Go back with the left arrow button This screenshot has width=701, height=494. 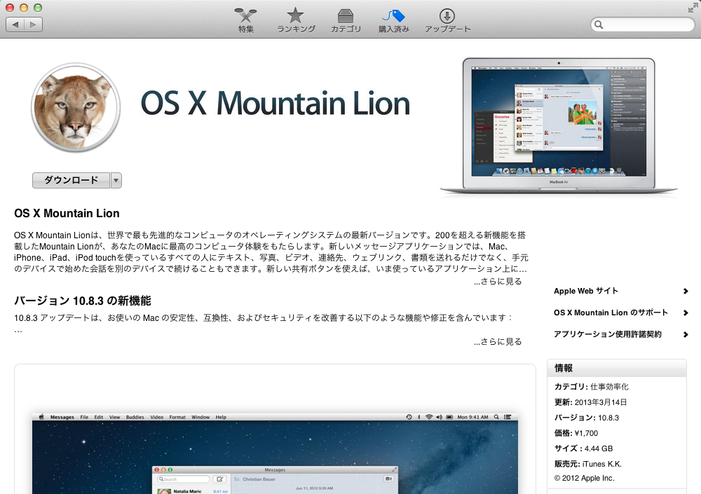15,25
